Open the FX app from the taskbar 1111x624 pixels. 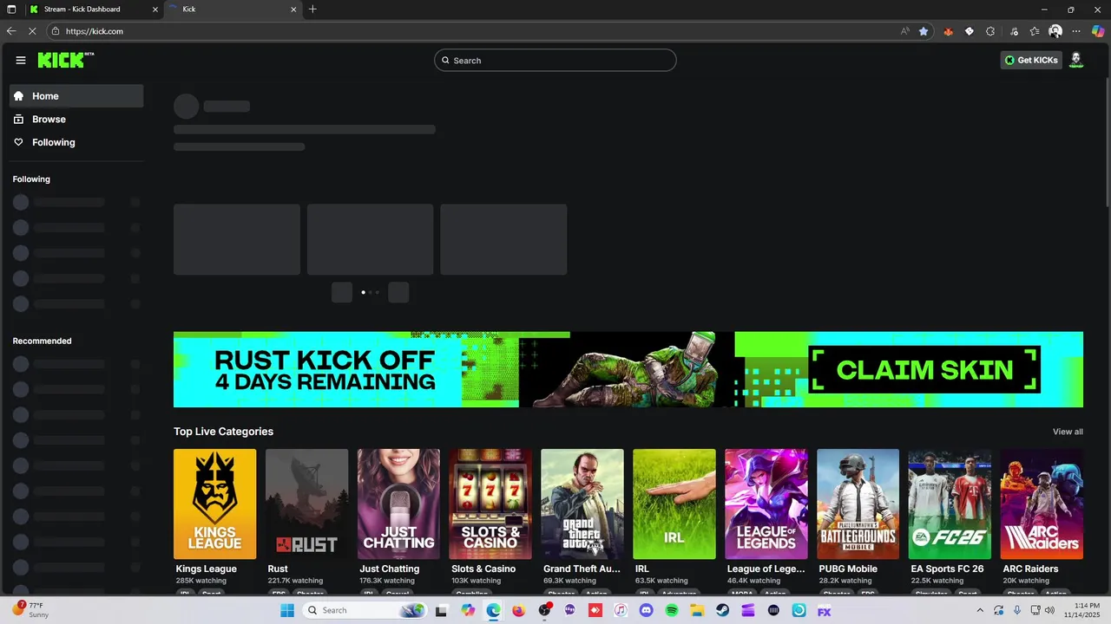825,610
